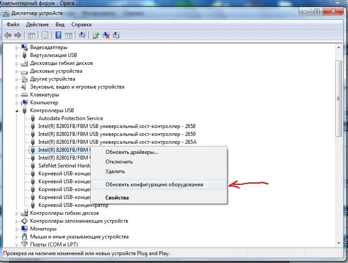Image resolution: width=348 pixels, height=263 pixels.
Task: Click the vertical scrollbar thumb of device tree
Action: point(339,98)
